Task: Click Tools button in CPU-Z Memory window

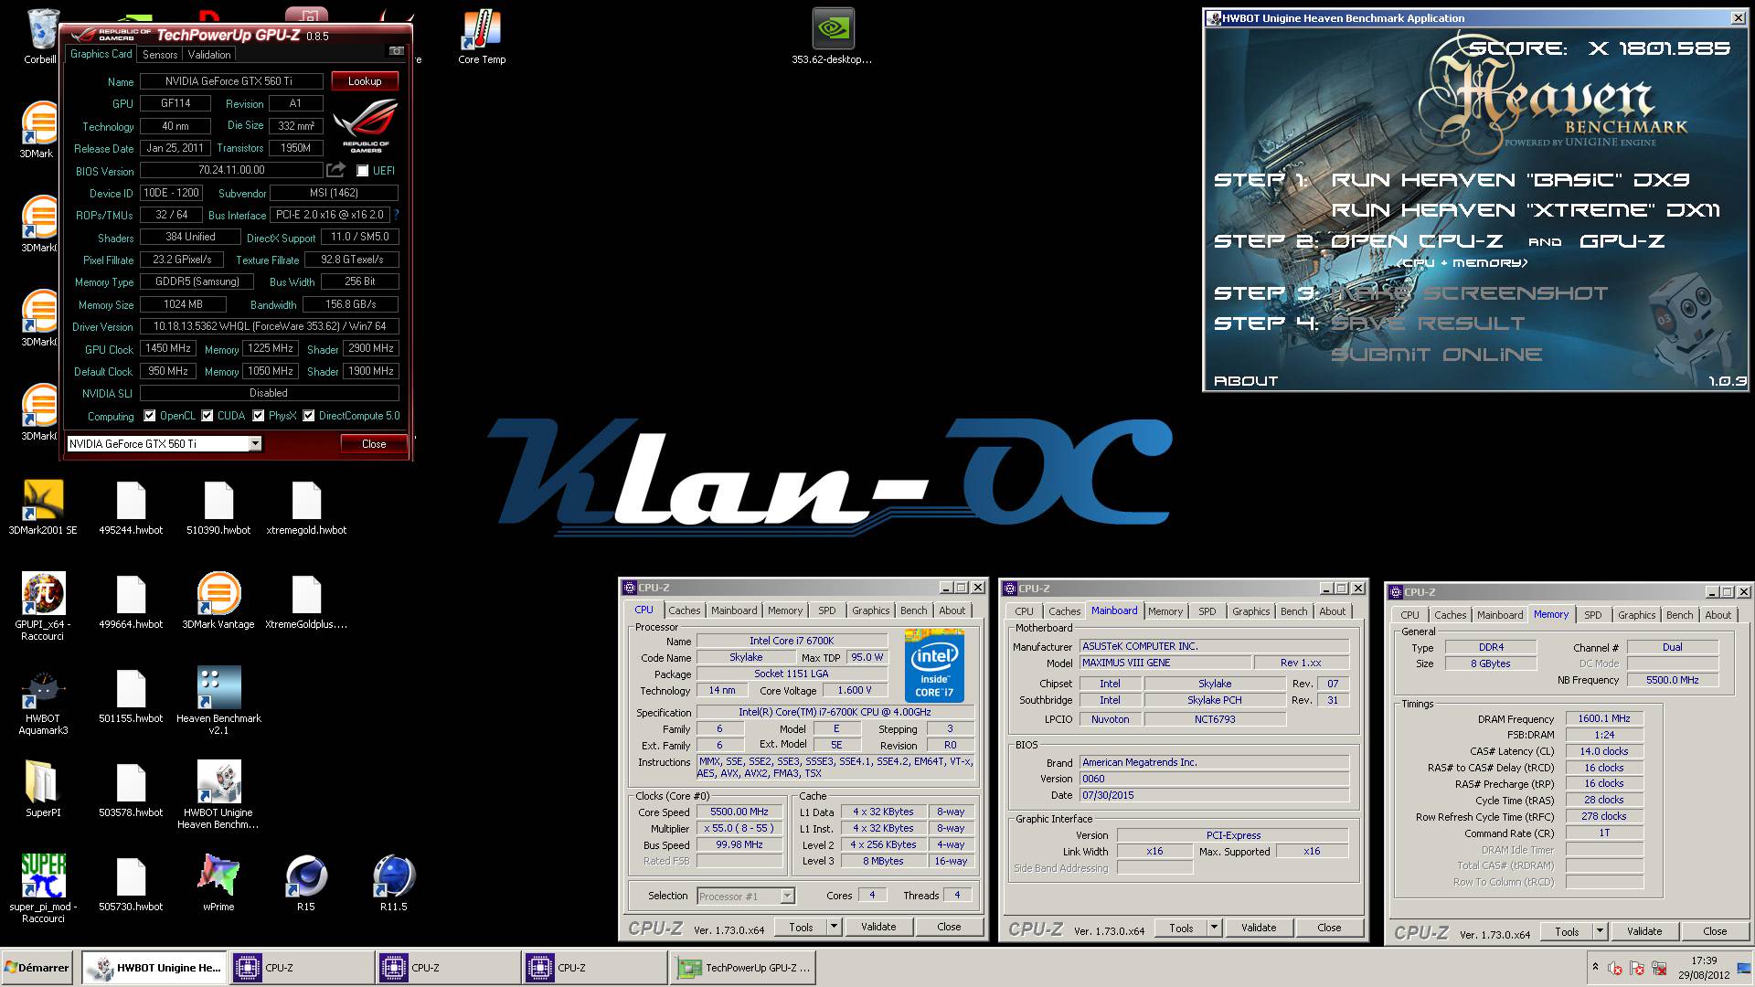Action: tap(1567, 931)
